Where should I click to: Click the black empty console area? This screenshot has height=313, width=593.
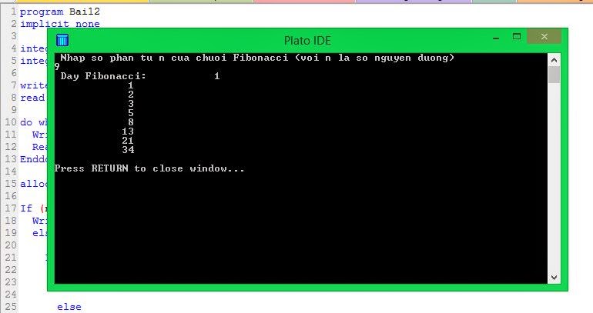pyautogui.click(x=300, y=227)
